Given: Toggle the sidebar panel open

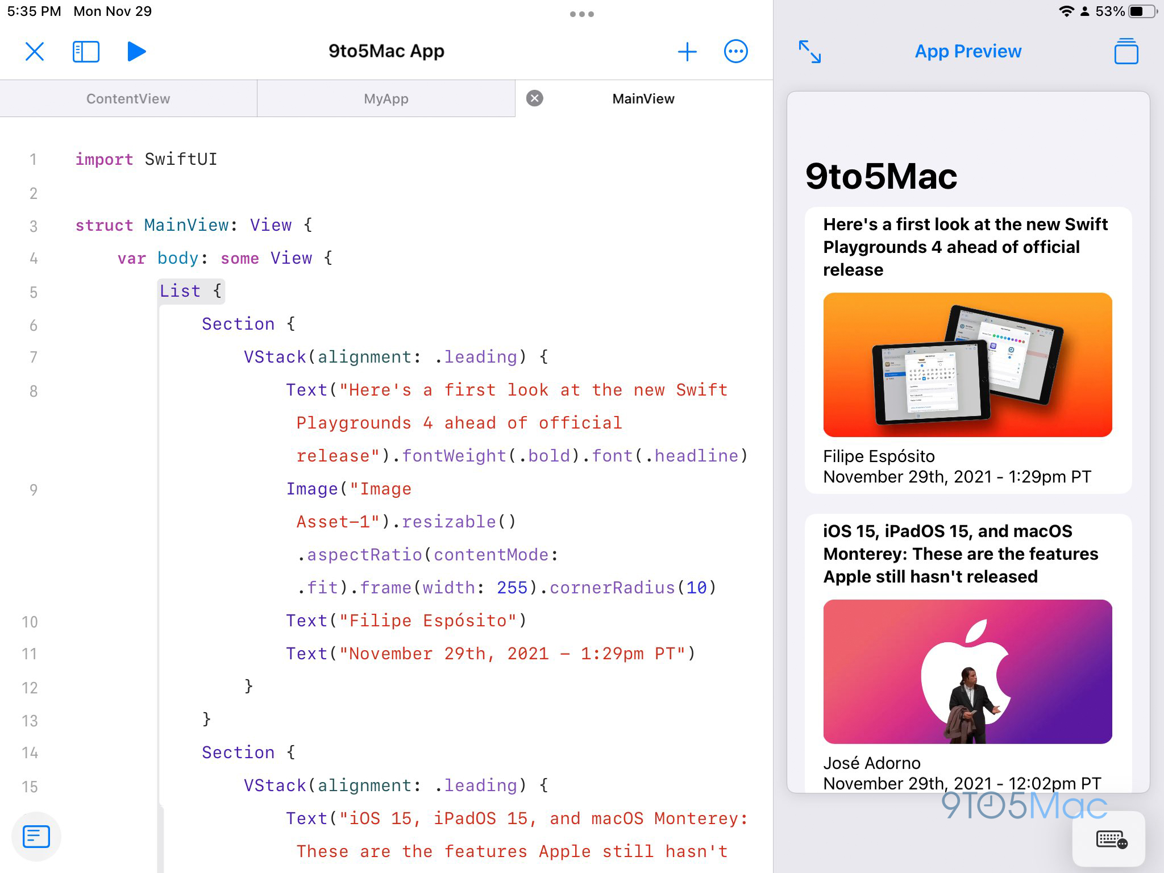Looking at the screenshot, I should [86, 51].
